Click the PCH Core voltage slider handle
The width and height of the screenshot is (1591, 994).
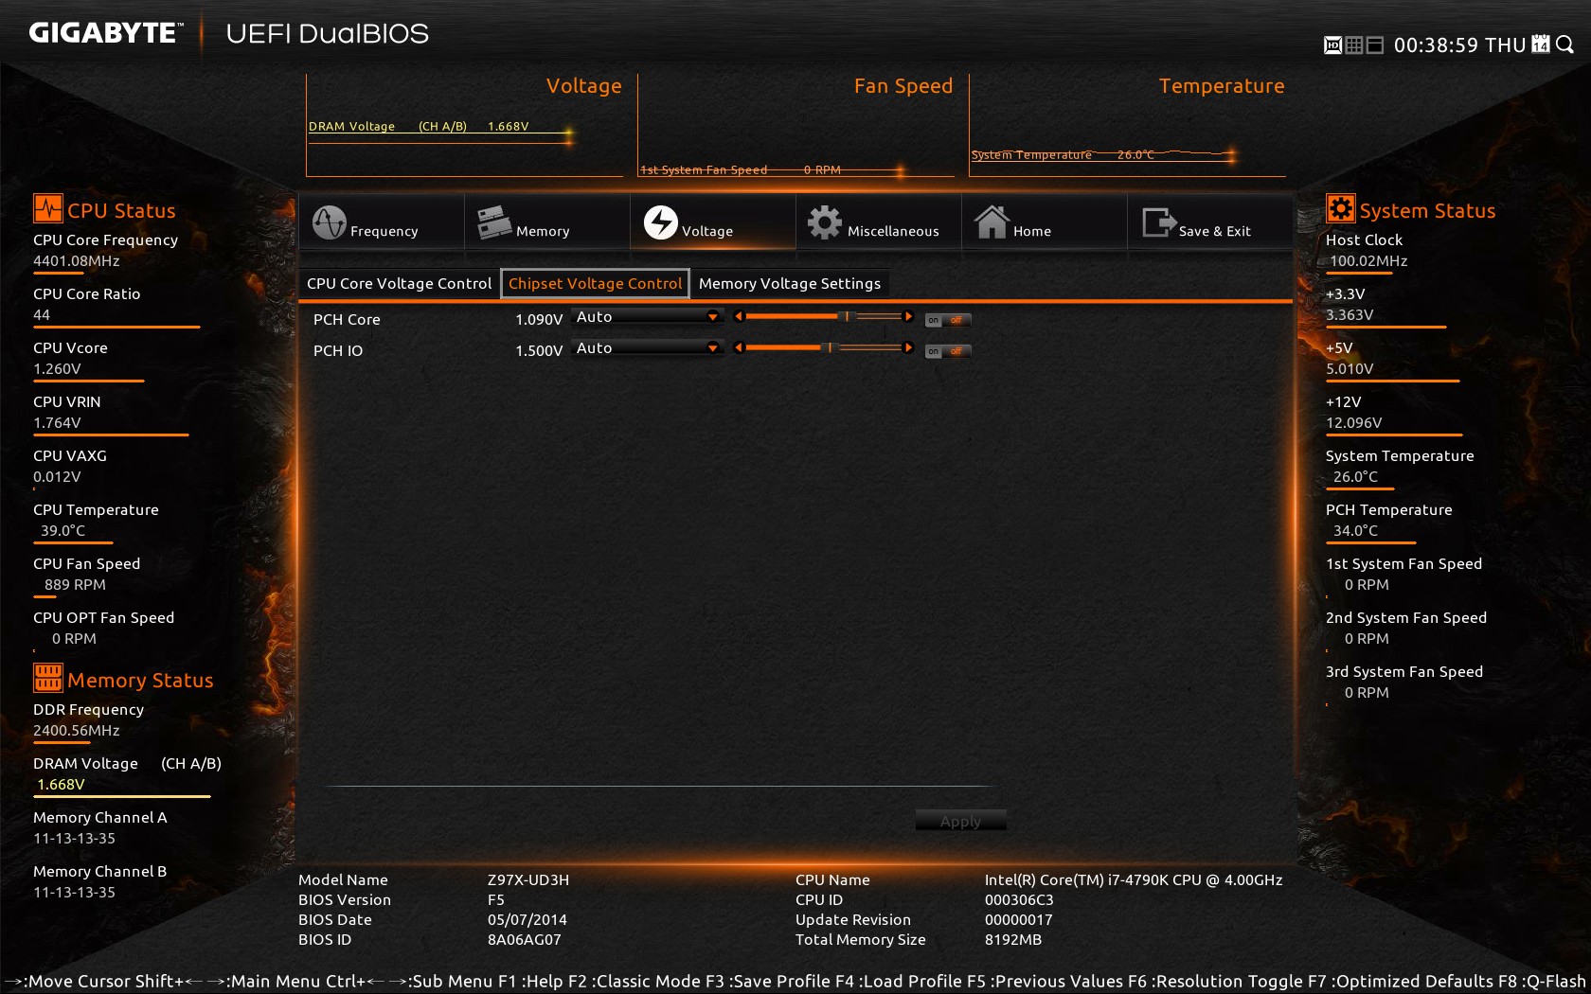pos(848,316)
